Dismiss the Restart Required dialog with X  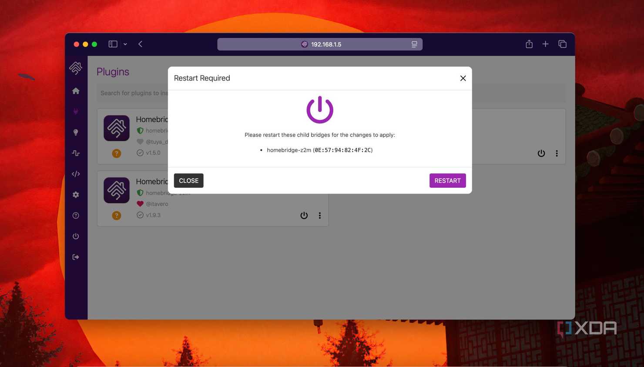pyautogui.click(x=463, y=78)
